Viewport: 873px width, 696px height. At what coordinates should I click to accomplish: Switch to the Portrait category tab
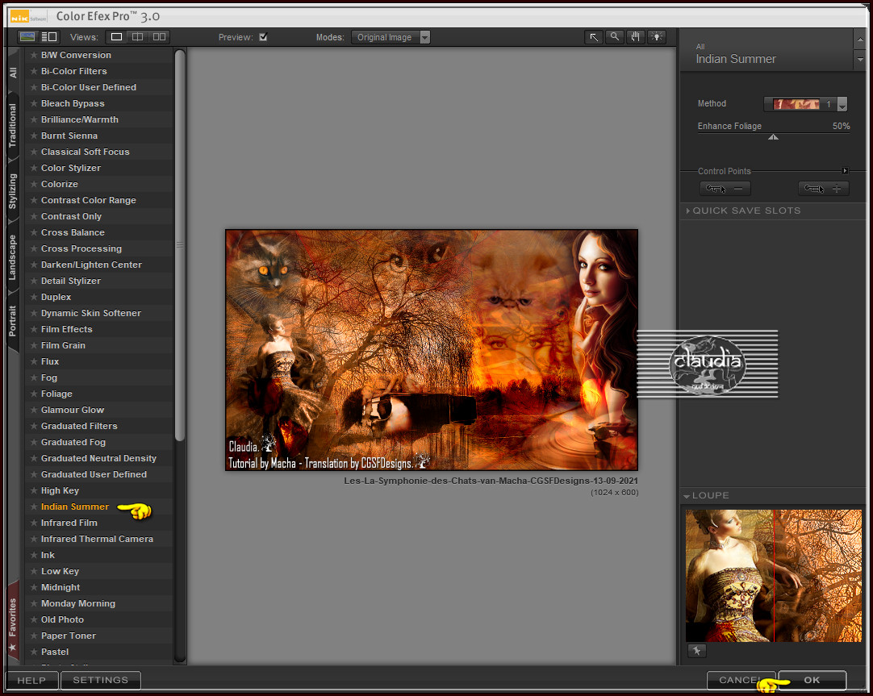(13, 321)
